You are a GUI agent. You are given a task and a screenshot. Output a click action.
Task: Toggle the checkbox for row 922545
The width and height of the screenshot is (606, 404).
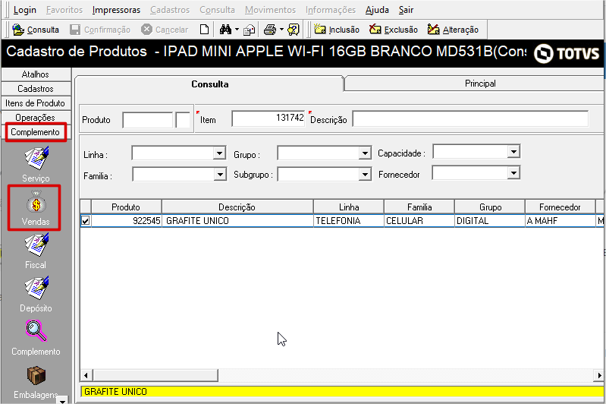(x=86, y=220)
